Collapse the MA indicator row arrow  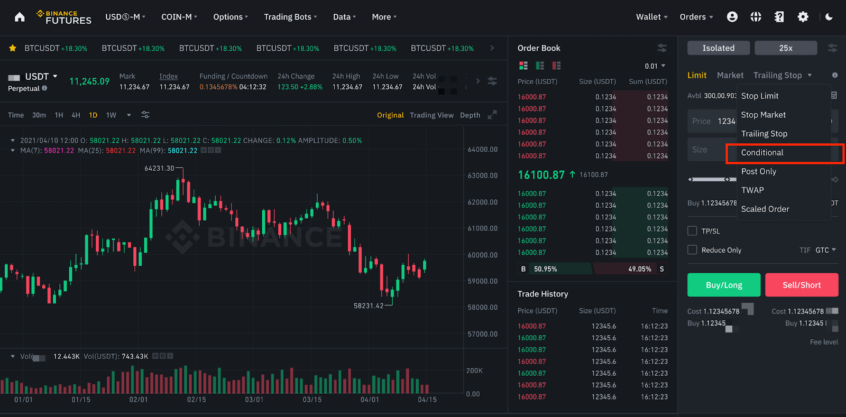coord(13,151)
